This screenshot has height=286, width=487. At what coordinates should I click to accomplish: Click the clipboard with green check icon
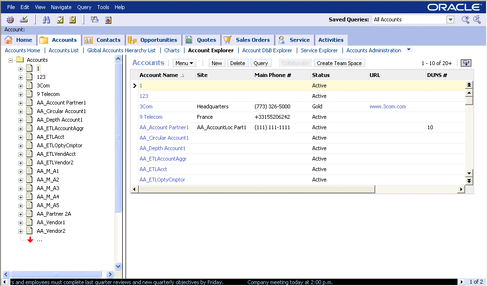[60, 20]
